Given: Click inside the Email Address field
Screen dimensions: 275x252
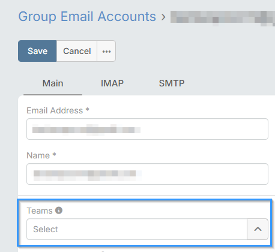Looking at the screenshot, I should click(147, 129).
